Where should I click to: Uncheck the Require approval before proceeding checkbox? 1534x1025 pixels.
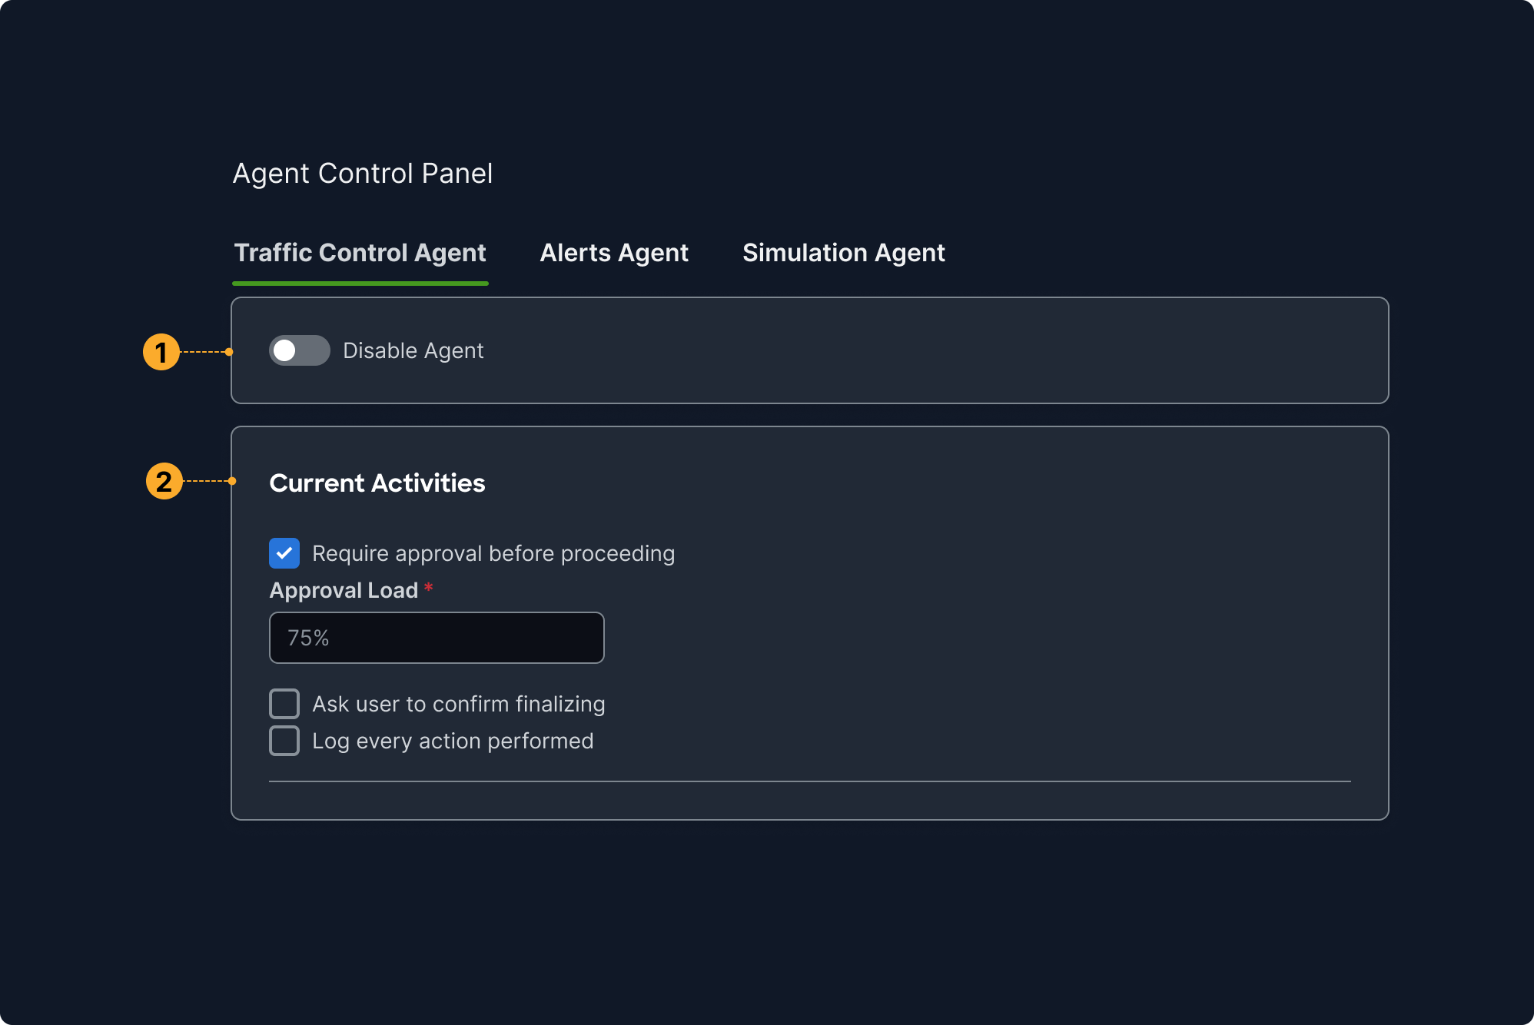pos(284,553)
